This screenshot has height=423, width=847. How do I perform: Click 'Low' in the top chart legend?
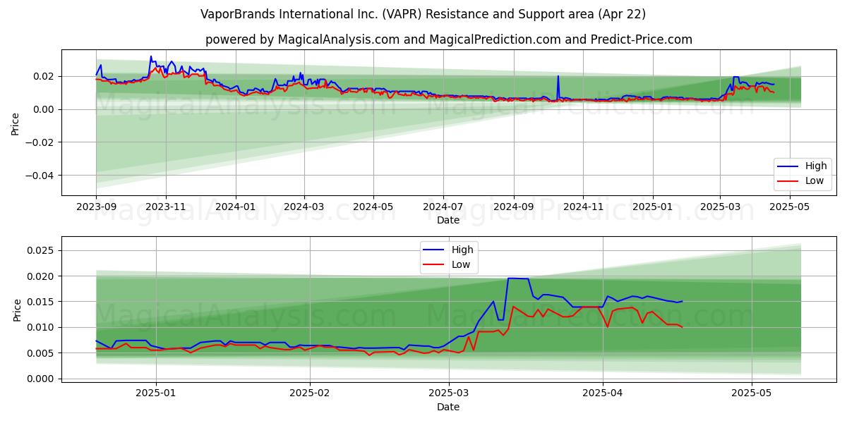point(815,180)
